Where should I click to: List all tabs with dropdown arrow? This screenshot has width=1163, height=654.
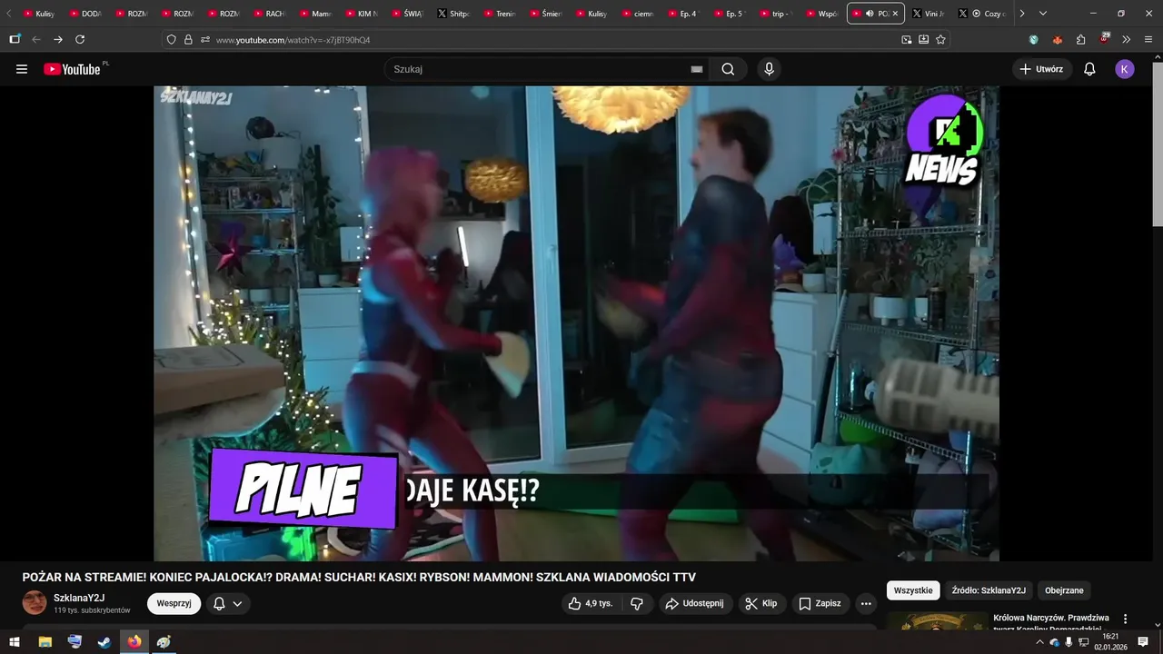[x=1042, y=14]
